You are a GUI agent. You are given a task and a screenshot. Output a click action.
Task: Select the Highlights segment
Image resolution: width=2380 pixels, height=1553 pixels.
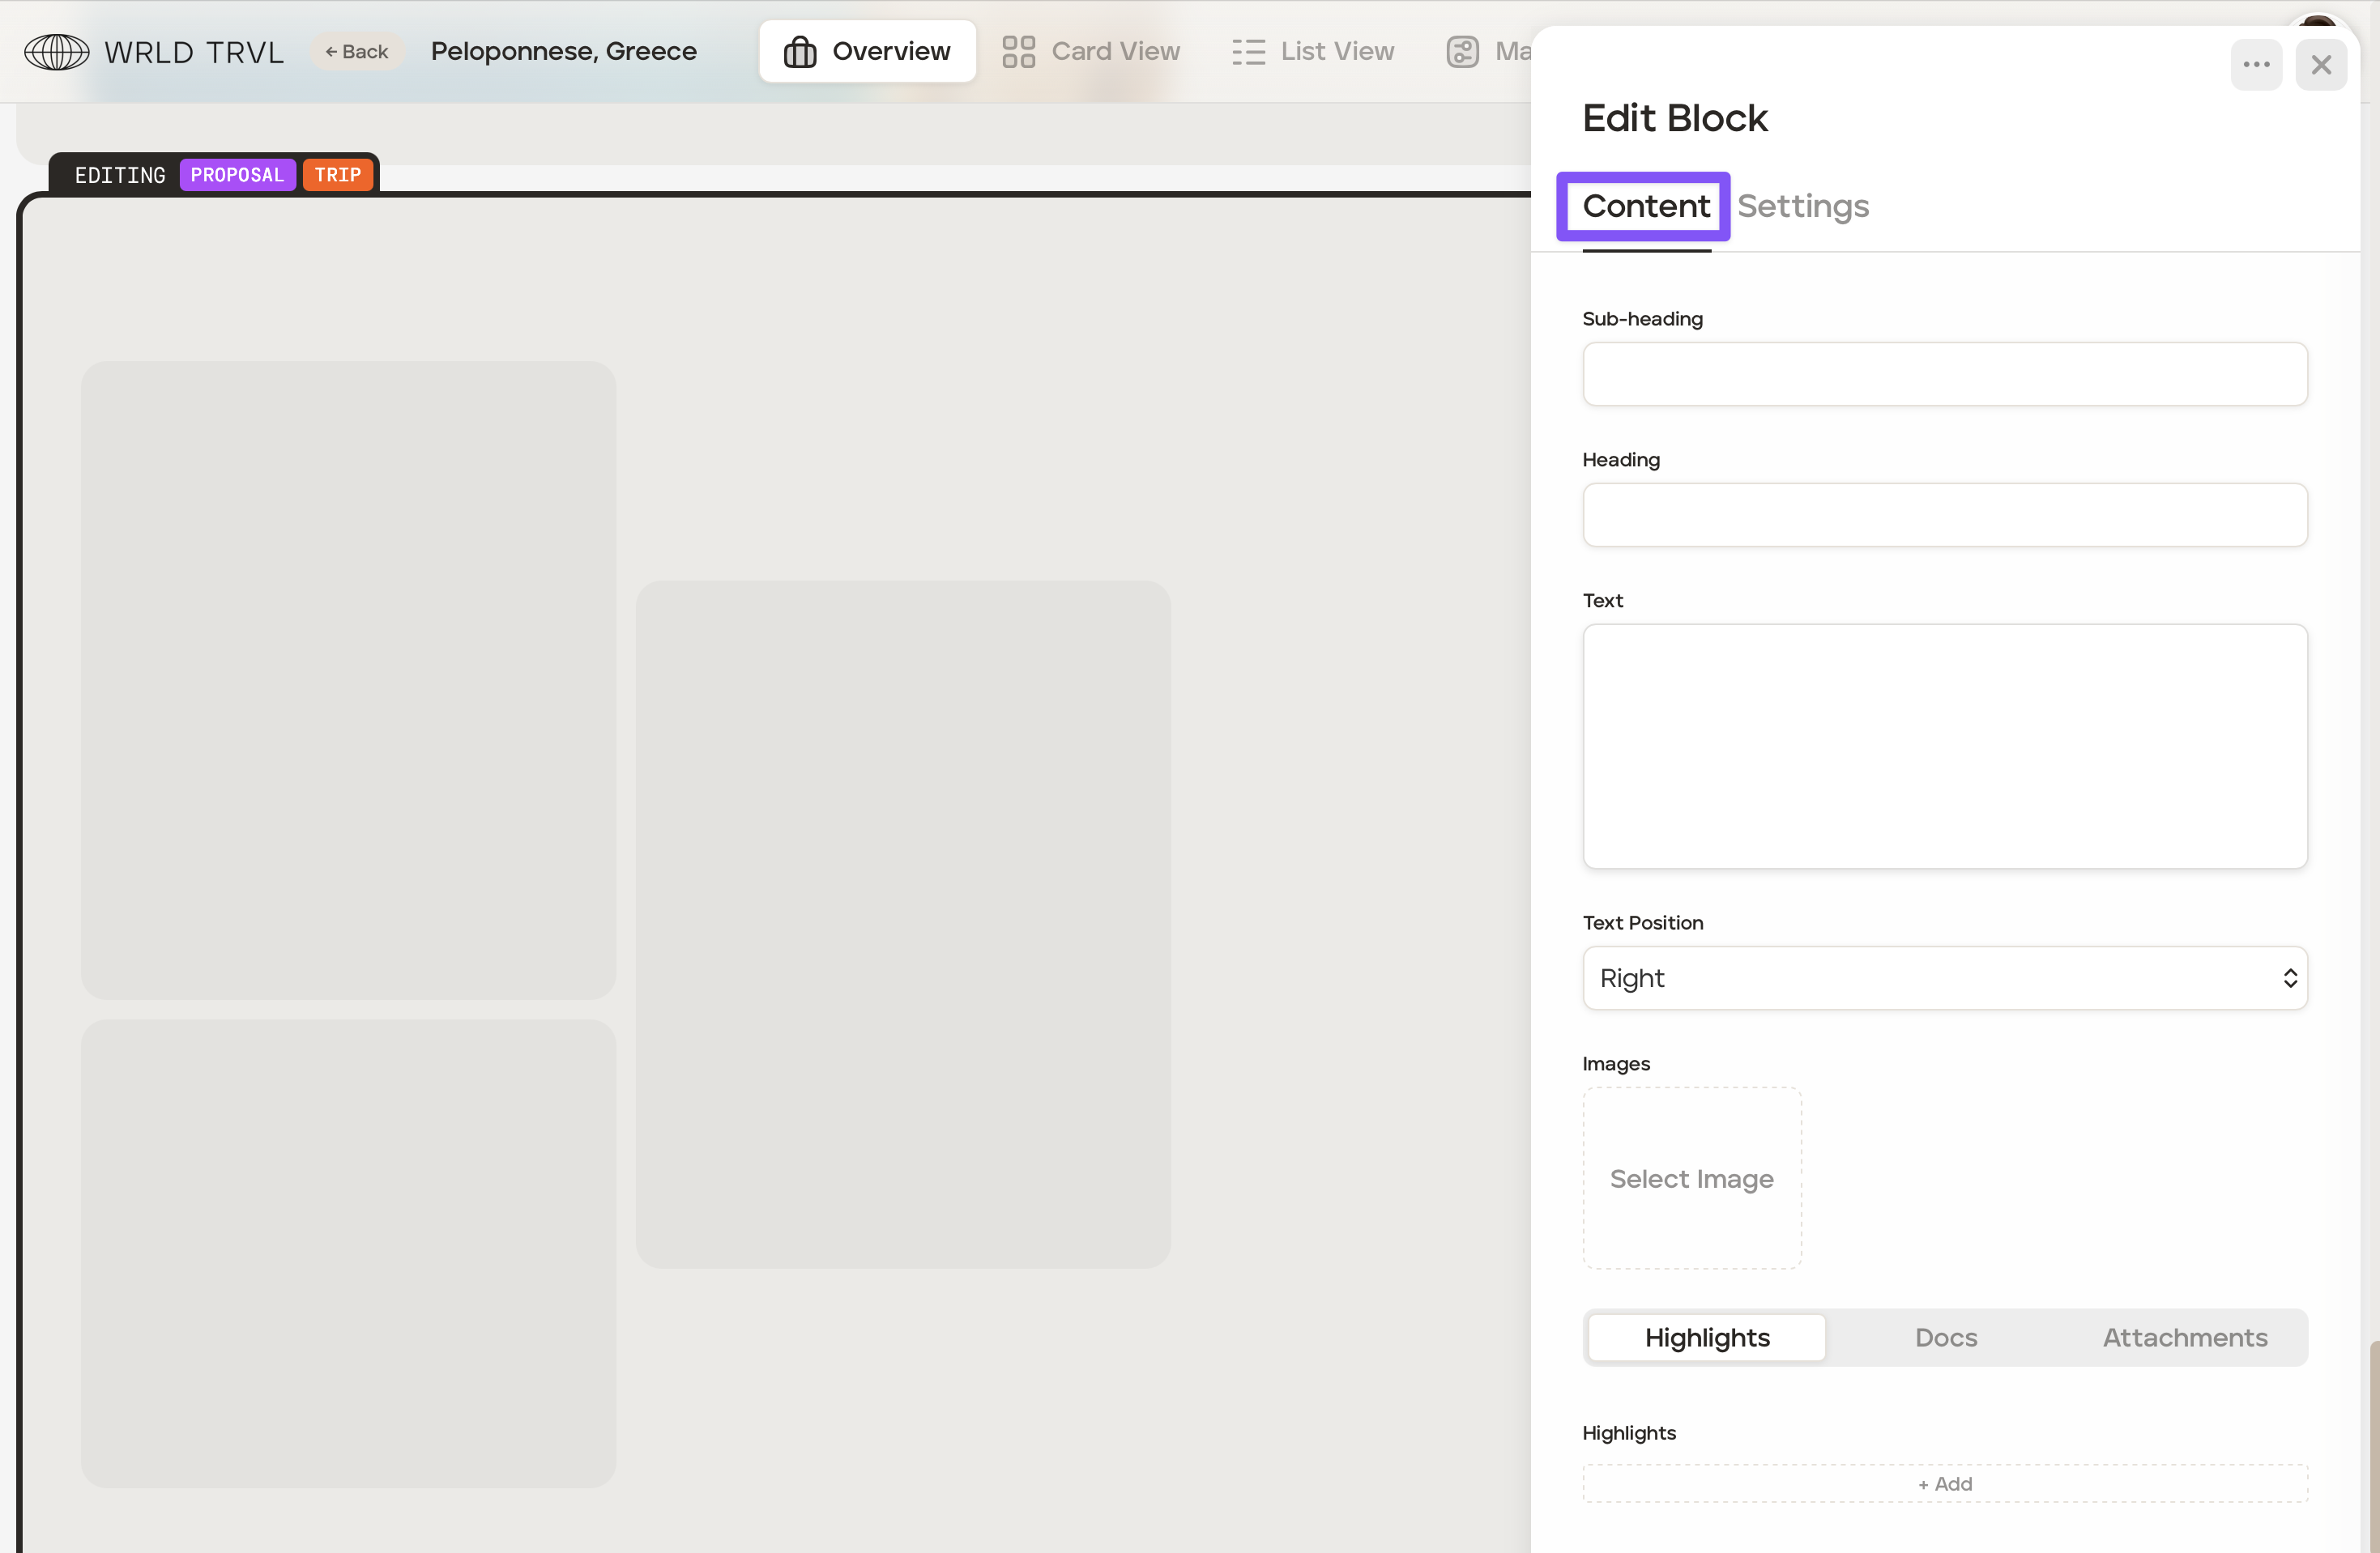tap(1706, 1337)
